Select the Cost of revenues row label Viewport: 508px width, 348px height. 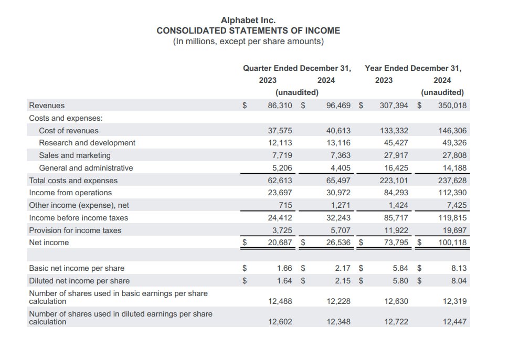click(x=69, y=131)
